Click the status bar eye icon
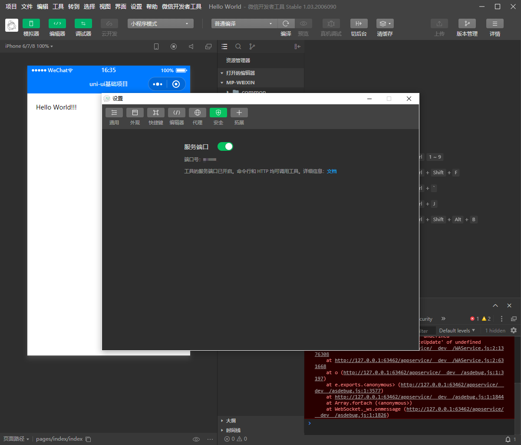This screenshot has width=521, height=445. (x=196, y=439)
